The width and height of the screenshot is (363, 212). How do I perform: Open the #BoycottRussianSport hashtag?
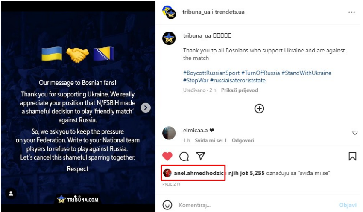click(x=211, y=73)
